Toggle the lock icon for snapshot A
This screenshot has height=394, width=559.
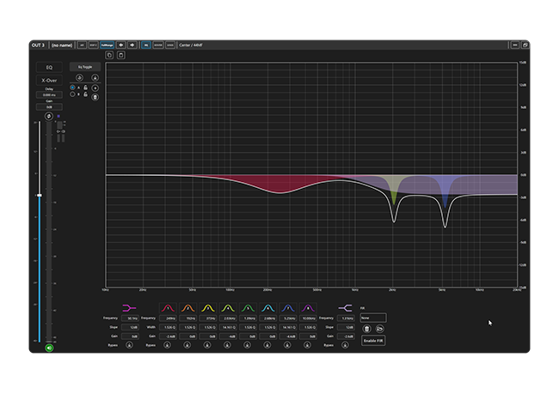tap(85, 88)
